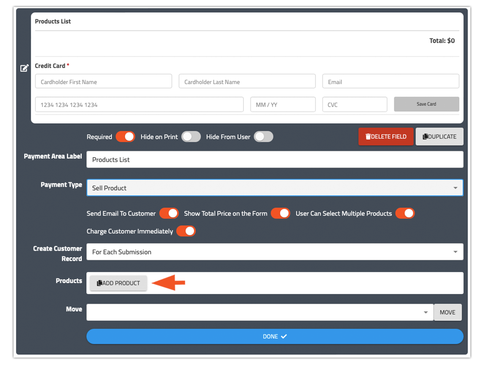This screenshot has height=366, width=485.
Task: Click the MM / YY expiry field
Action: [283, 104]
